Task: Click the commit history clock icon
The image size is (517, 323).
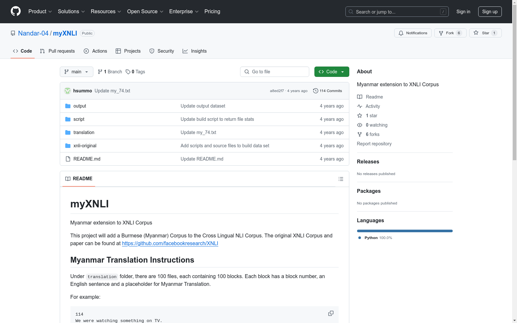Action: [316, 91]
